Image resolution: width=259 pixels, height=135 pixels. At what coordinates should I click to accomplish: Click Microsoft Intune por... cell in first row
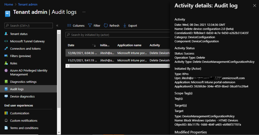132,53
